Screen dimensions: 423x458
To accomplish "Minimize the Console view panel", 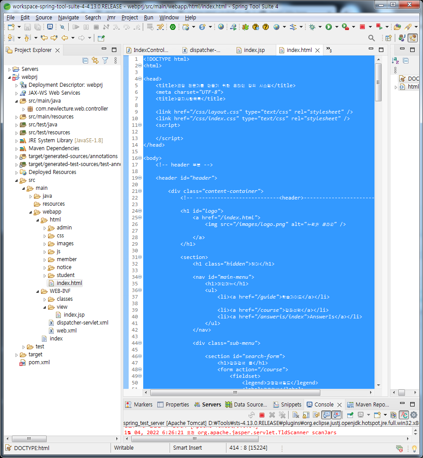I will point(402,403).
